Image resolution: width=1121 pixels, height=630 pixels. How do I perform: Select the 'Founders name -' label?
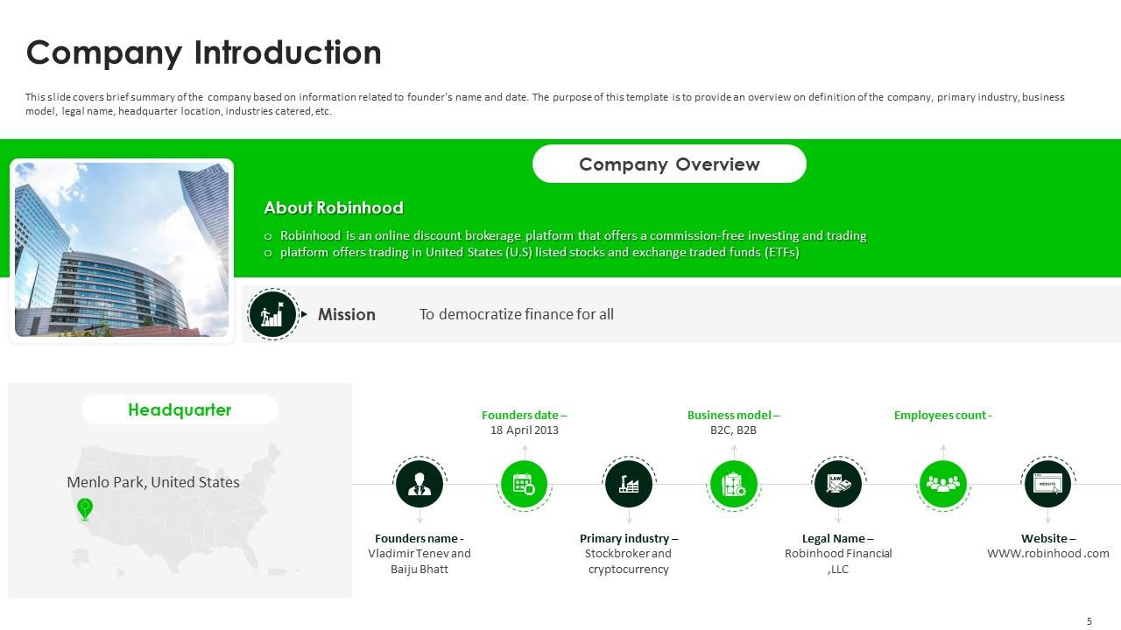point(419,539)
